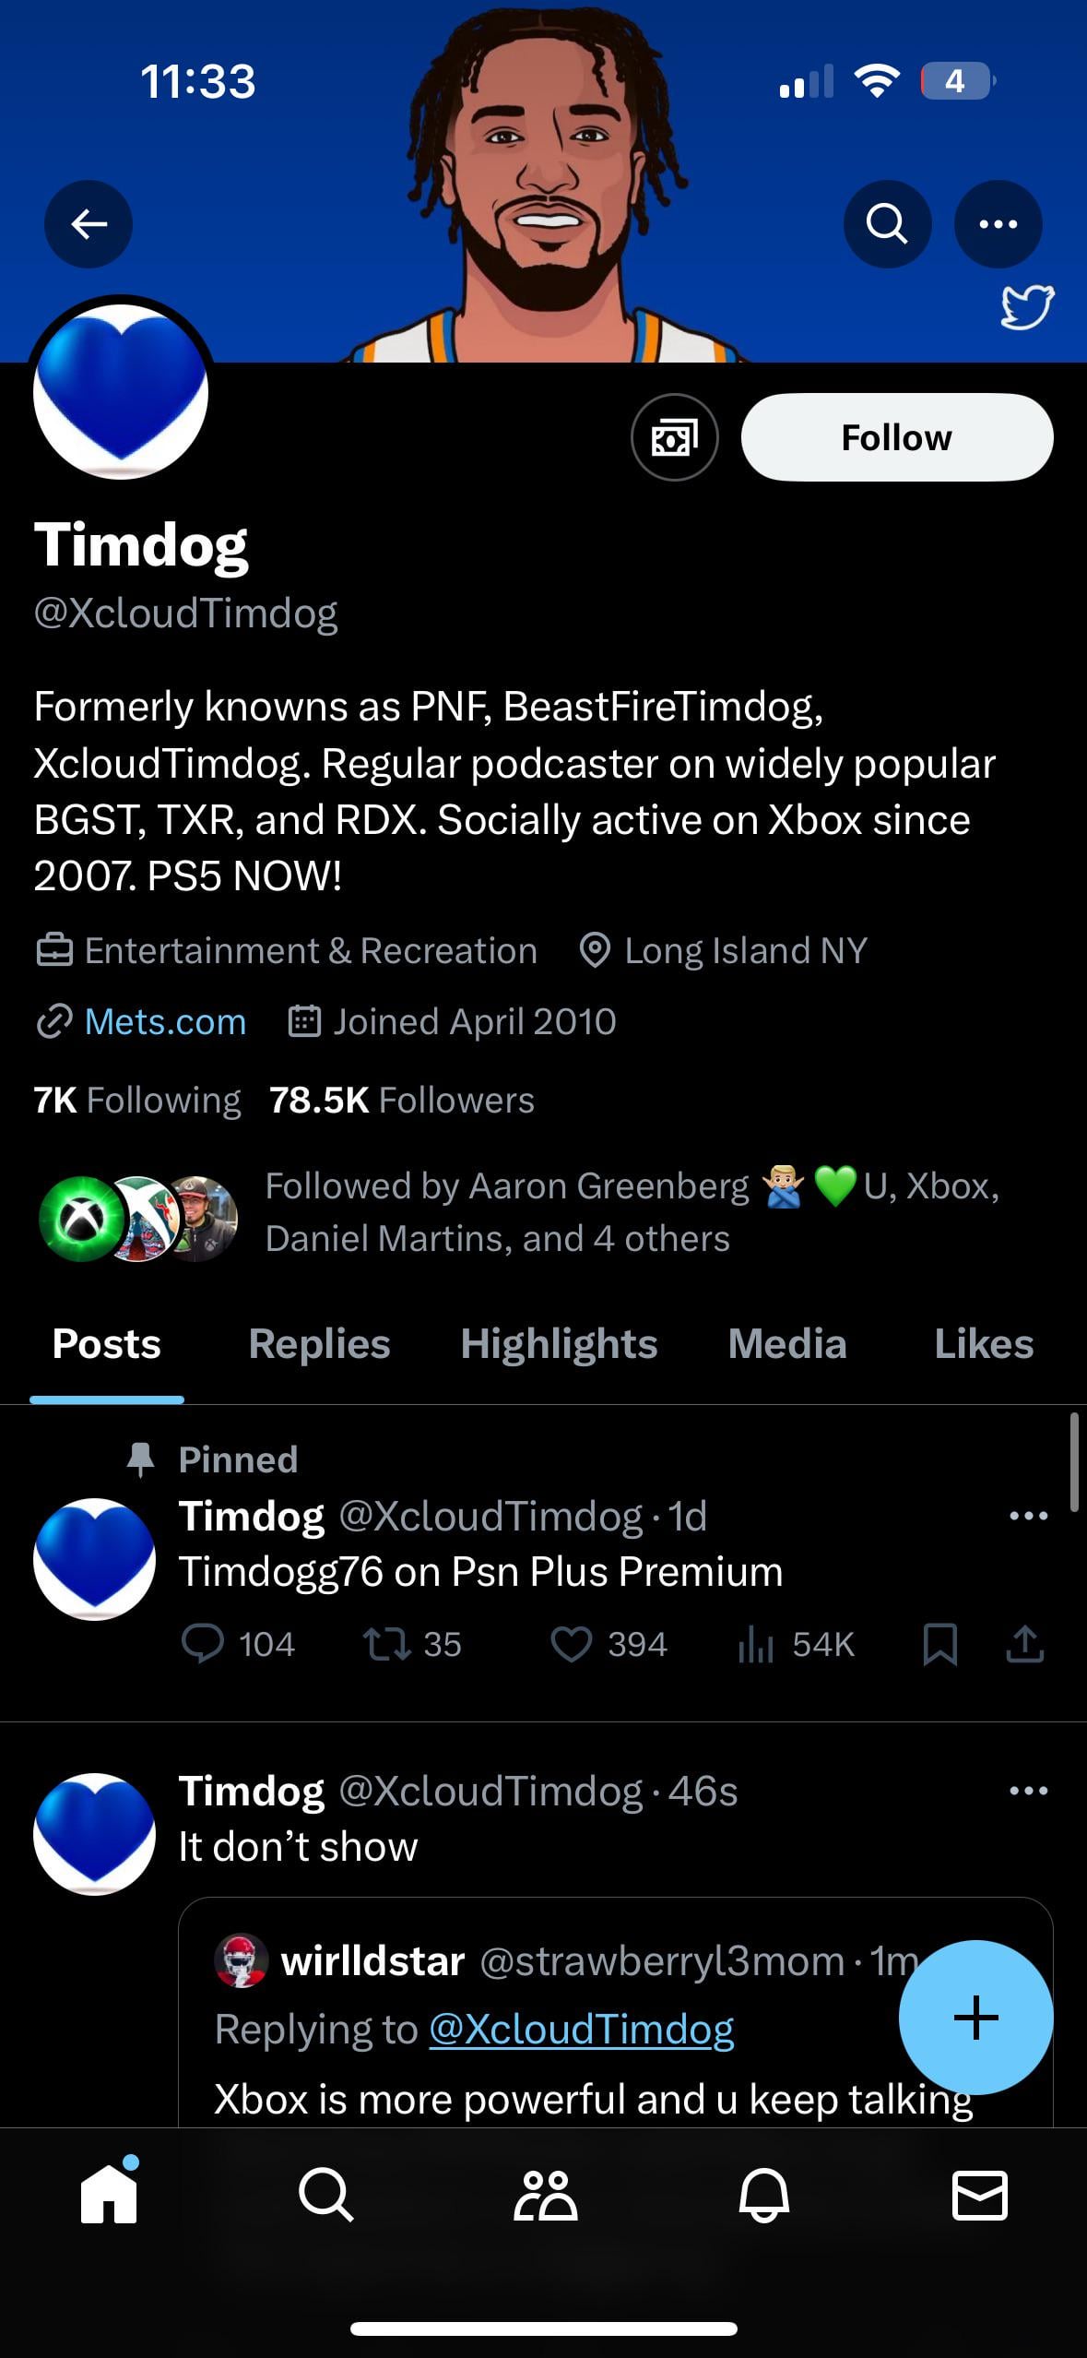1087x2358 pixels.
Task: Reply to the pinned post
Action: [203, 1644]
